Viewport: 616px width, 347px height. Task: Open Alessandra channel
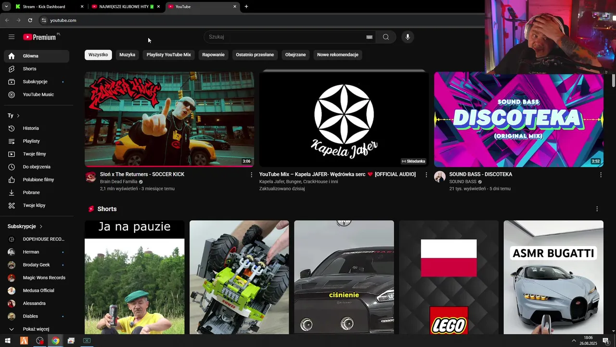37,304
